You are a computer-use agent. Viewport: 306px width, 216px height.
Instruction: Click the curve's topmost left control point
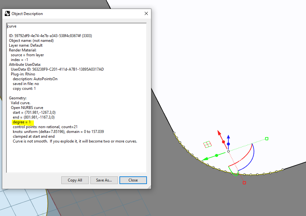[174, 133]
